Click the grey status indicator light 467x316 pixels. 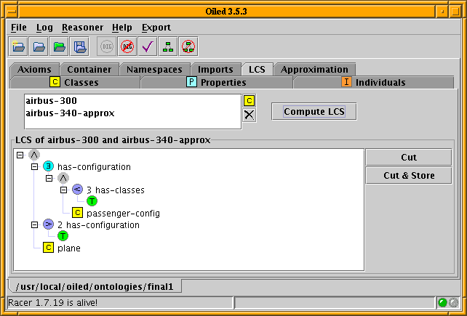coord(453,303)
